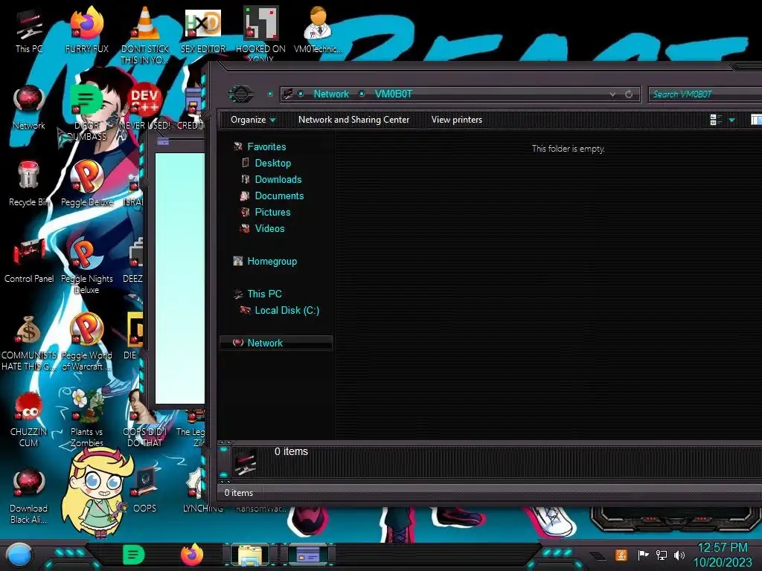Image resolution: width=762 pixels, height=571 pixels.
Task: Change the view layout icon
Action: click(715, 120)
